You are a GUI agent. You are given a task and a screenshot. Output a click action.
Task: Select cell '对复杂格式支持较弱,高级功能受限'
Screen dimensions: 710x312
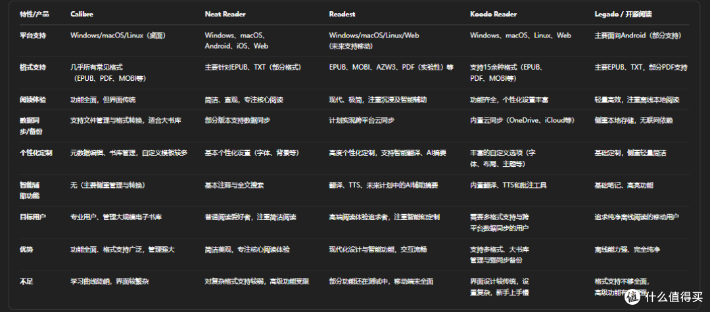point(257,281)
